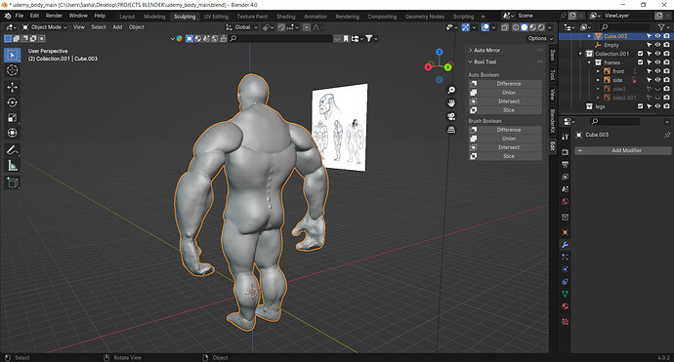Choose the Annotate tool
674x362 pixels.
tap(12, 150)
